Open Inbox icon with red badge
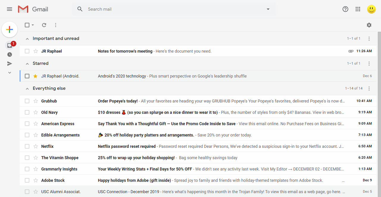Screen dimensions: 381x197 pos(10,46)
